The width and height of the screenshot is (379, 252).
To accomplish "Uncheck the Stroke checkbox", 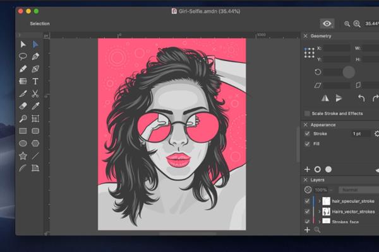I will tap(307, 134).
